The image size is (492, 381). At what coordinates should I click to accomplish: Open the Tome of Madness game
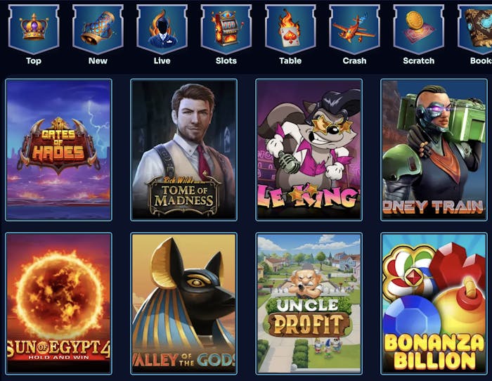coord(184,150)
